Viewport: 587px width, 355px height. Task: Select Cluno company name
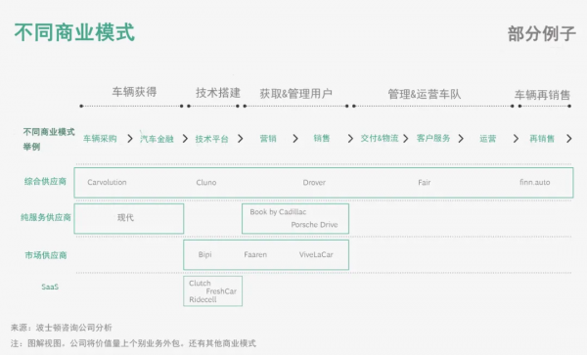pyautogui.click(x=206, y=183)
